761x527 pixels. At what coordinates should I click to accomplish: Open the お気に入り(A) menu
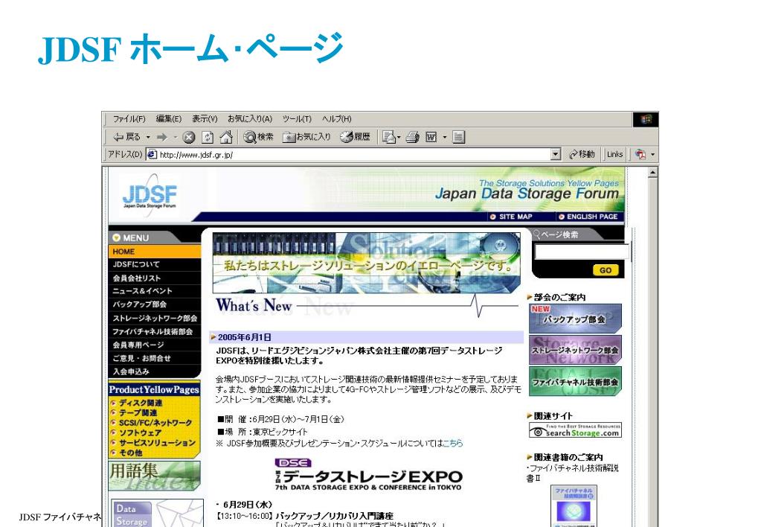250,119
